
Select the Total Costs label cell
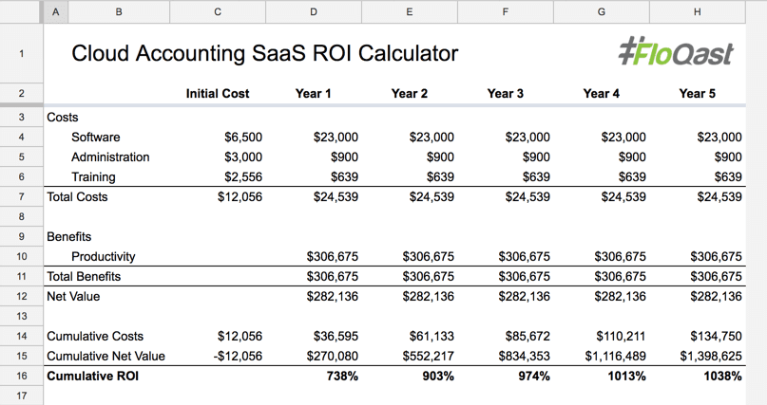77,196
